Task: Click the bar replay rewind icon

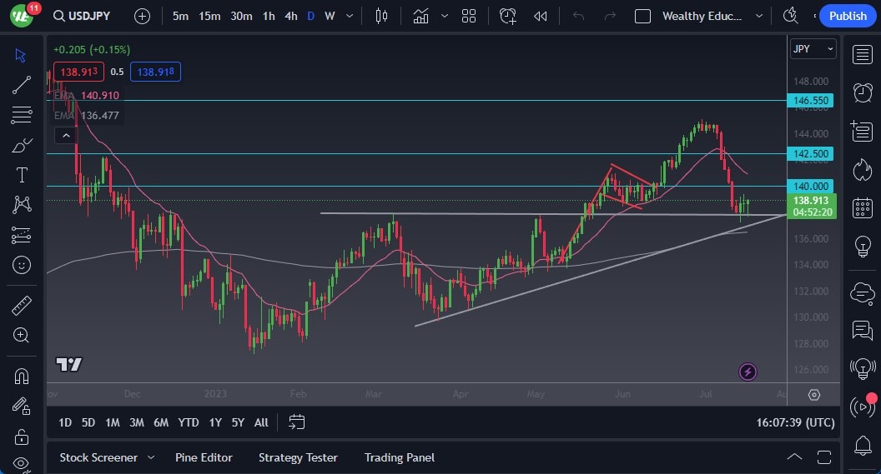Action: point(541,16)
